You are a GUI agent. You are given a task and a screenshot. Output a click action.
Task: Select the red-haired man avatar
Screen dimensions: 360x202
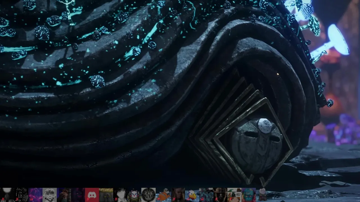click(x=64, y=195)
